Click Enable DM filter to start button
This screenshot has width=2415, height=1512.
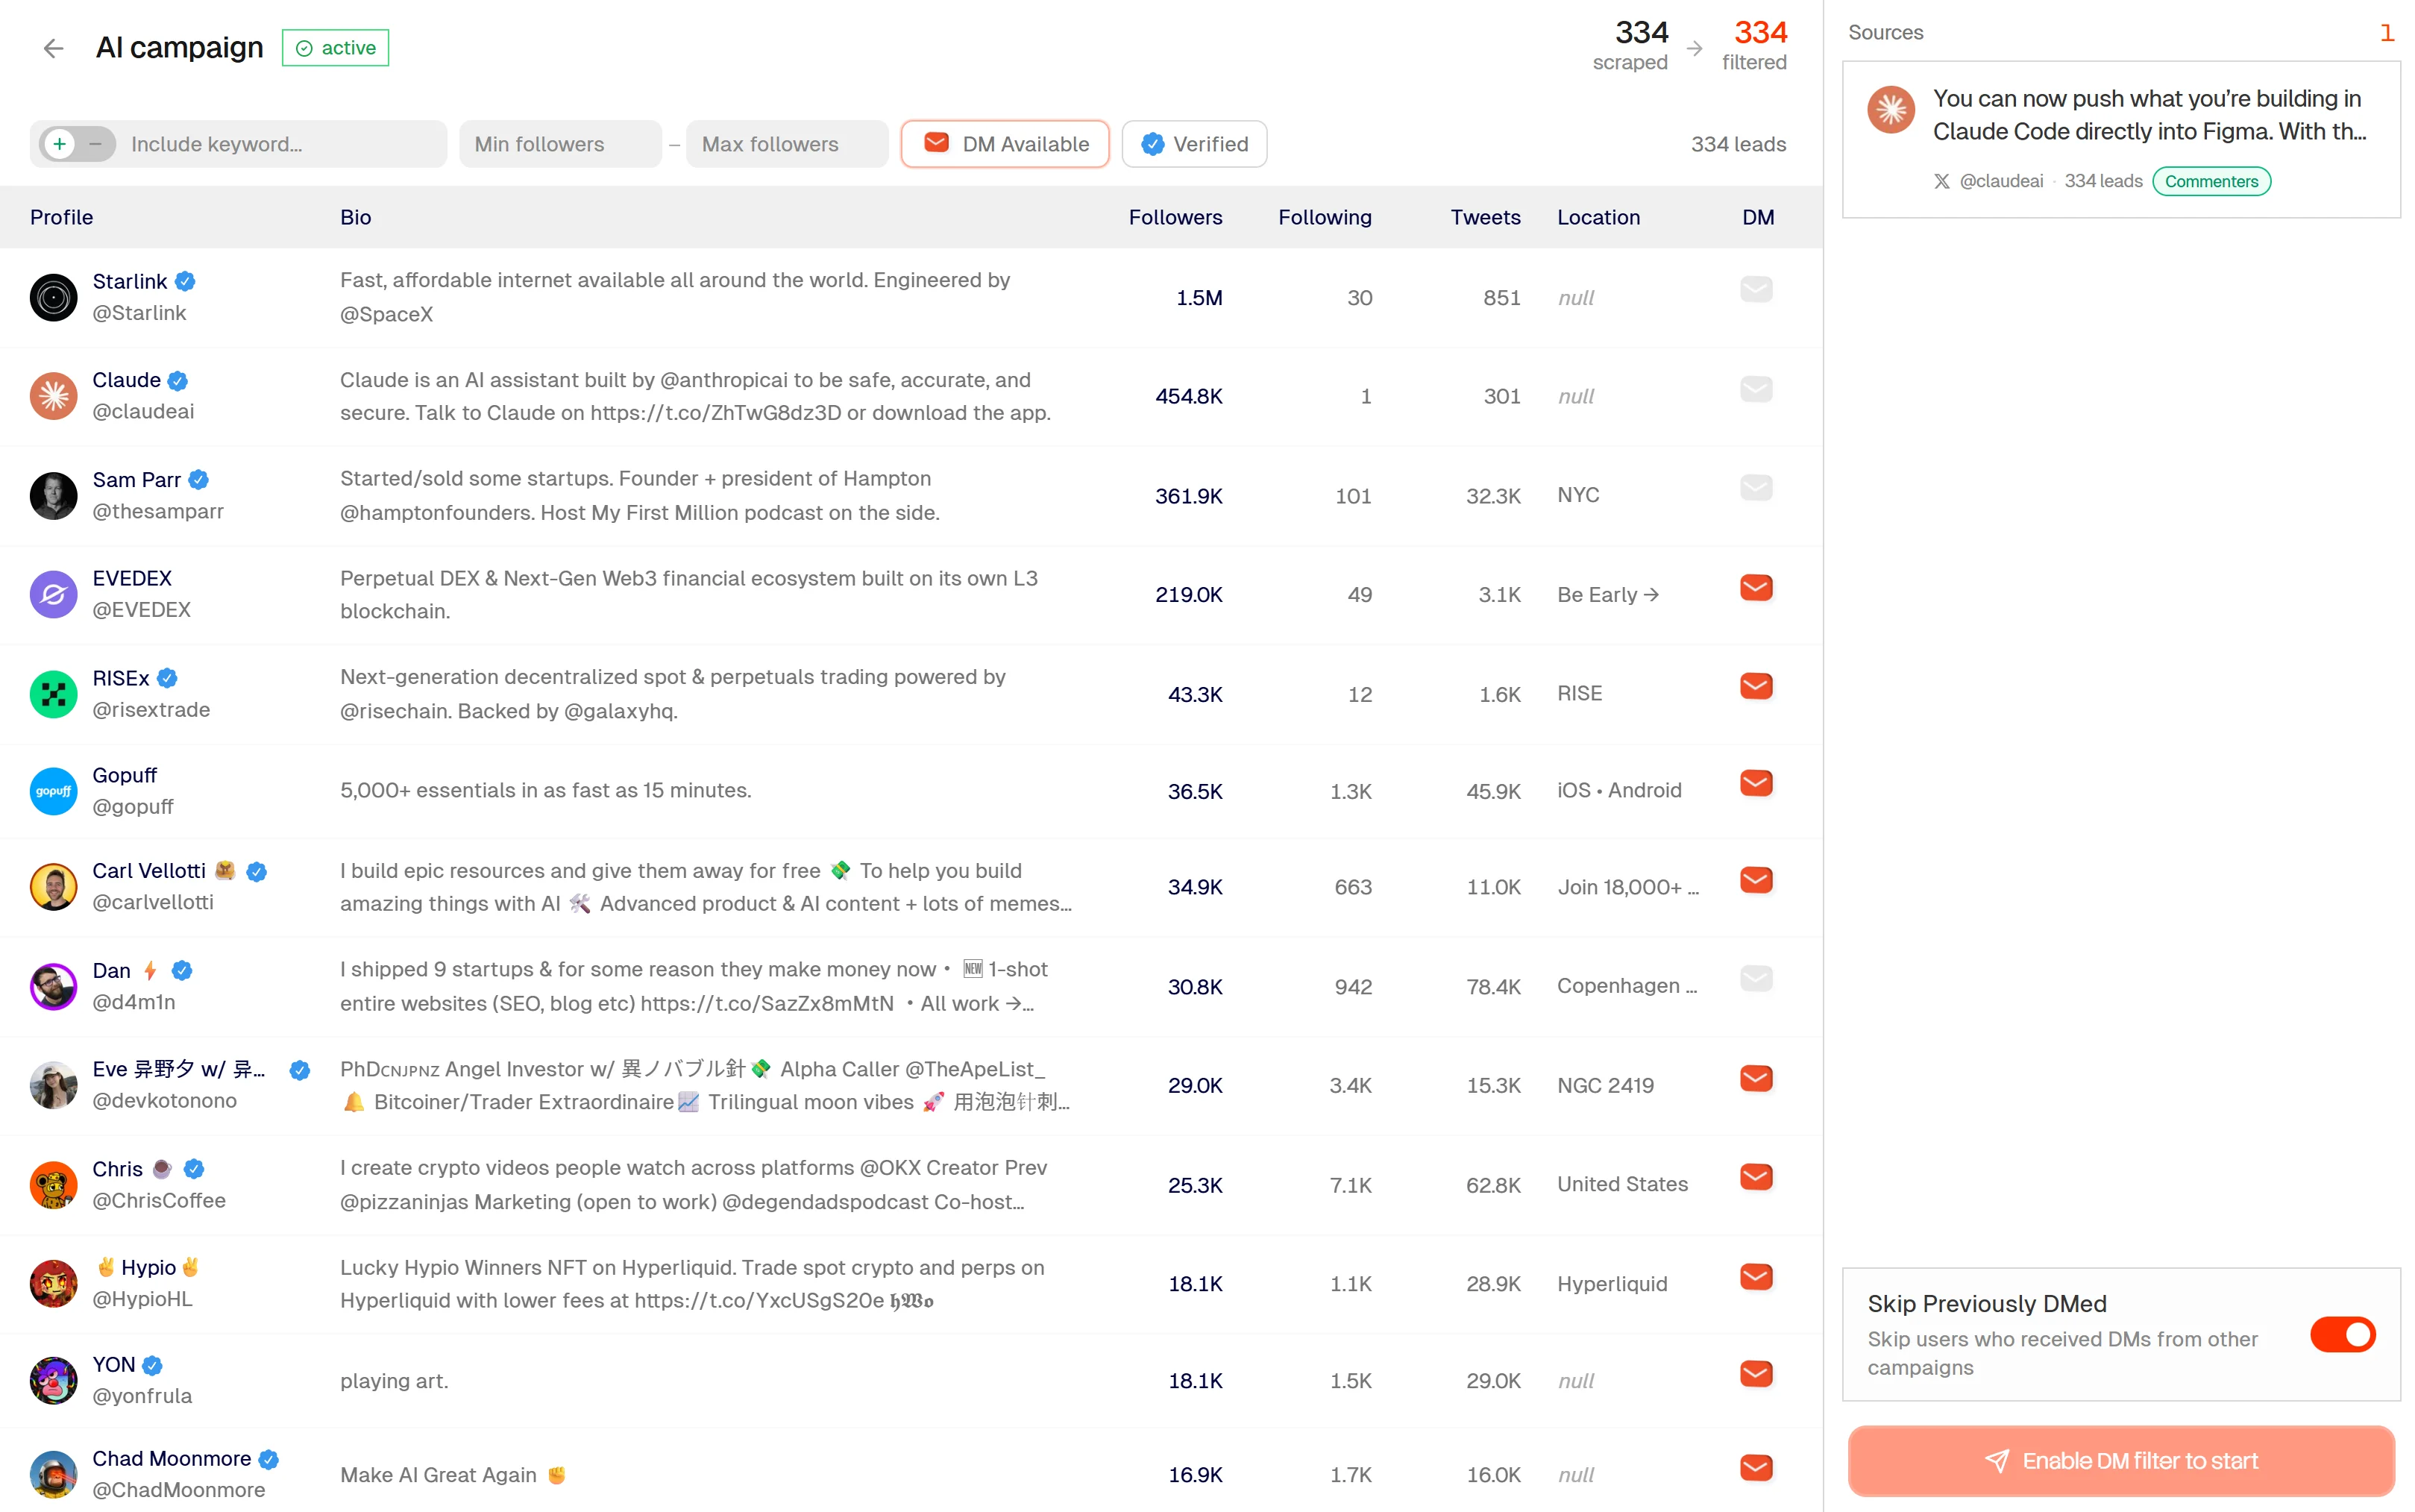tap(2120, 1461)
